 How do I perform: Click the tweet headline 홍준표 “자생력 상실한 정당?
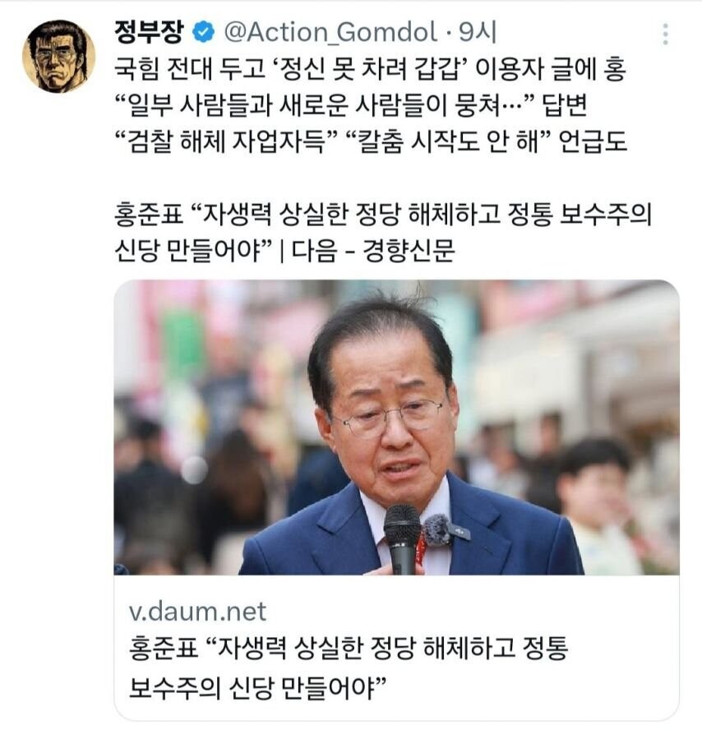click(383, 215)
